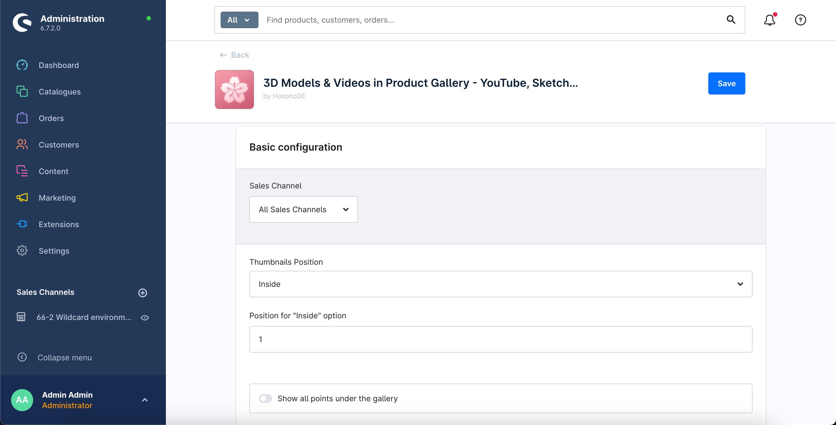Click the Extensions plug icon
This screenshot has width=836, height=425.
coord(22,224)
